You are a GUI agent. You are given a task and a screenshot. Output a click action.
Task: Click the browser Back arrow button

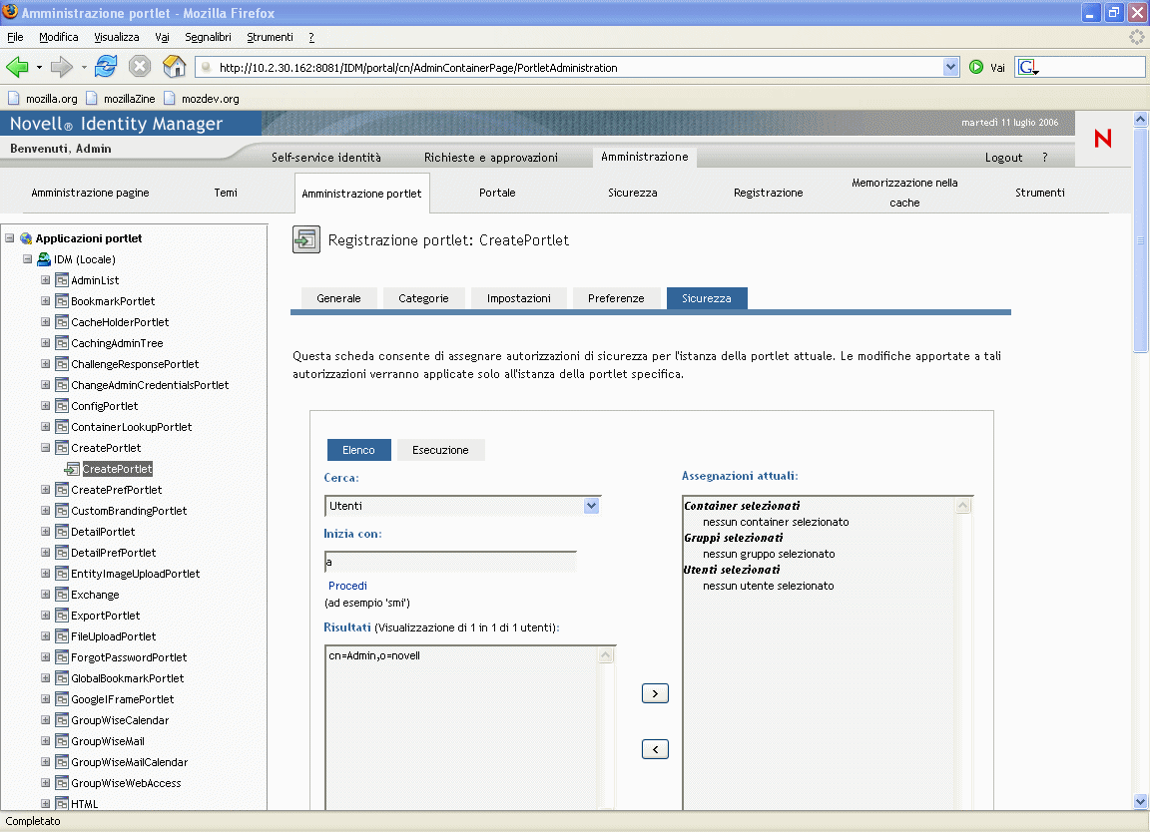point(17,68)
